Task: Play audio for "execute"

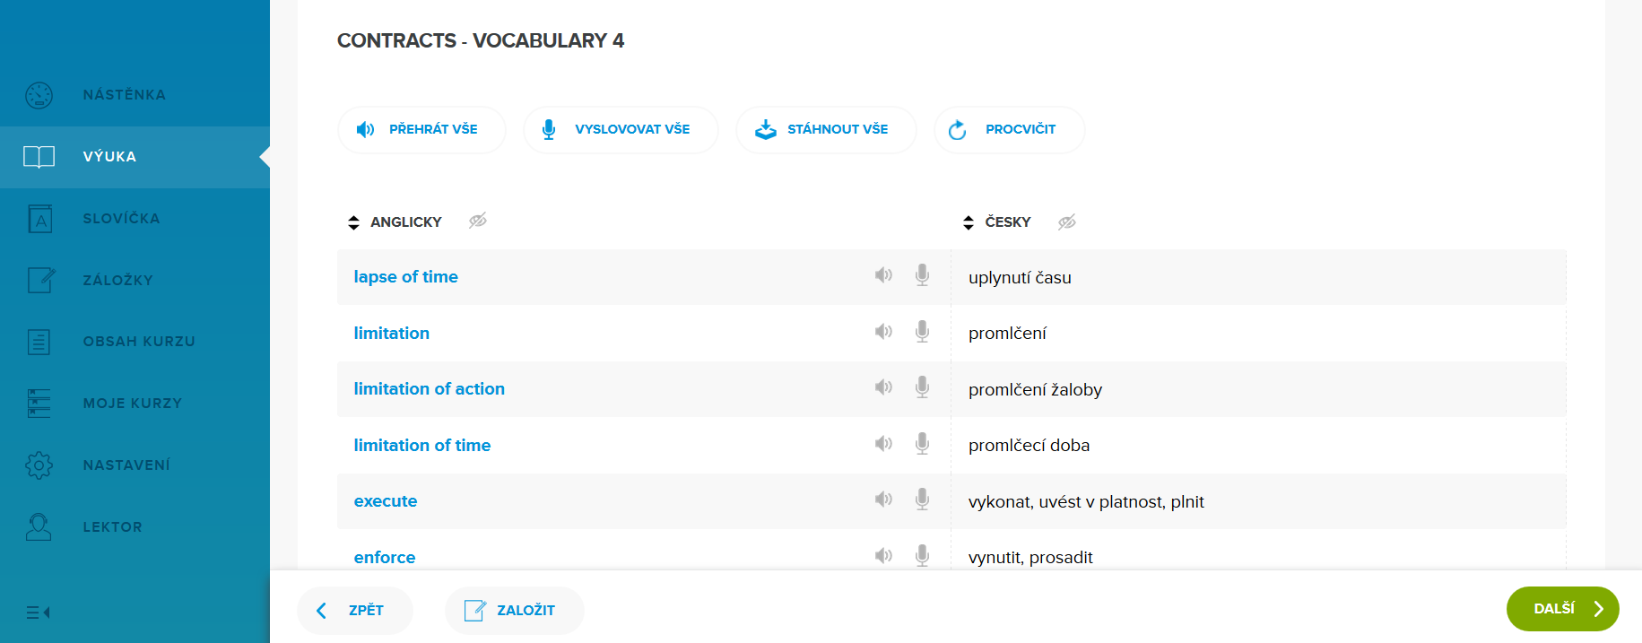Action: coord(883,500)
